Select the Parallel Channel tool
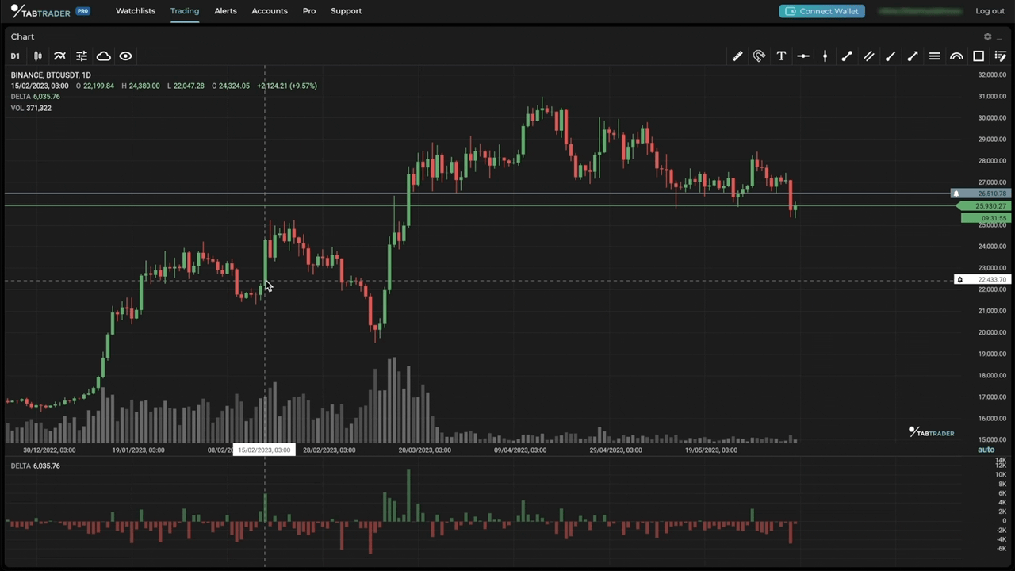1015x571 pixels. [x=868, y=56]
